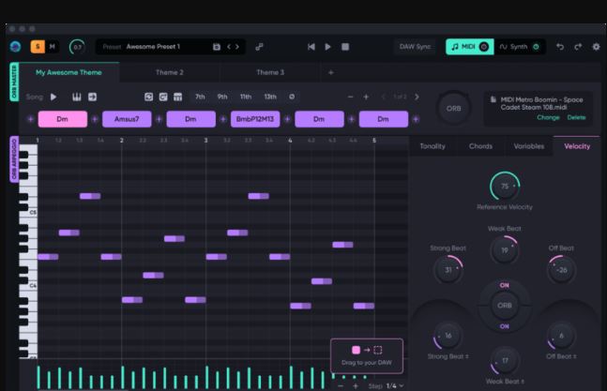The image size is (607, 391).
Task: Click the piano keys icon
Action: (77, 97)
